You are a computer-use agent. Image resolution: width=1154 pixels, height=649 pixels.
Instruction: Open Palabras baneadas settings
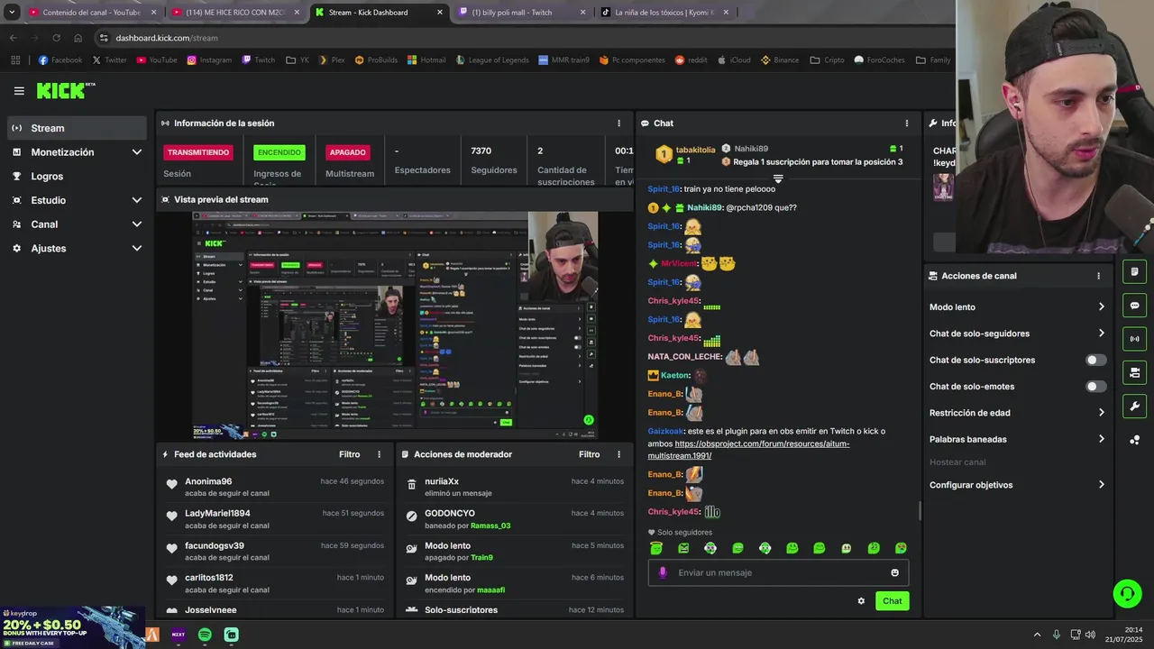1017,439
